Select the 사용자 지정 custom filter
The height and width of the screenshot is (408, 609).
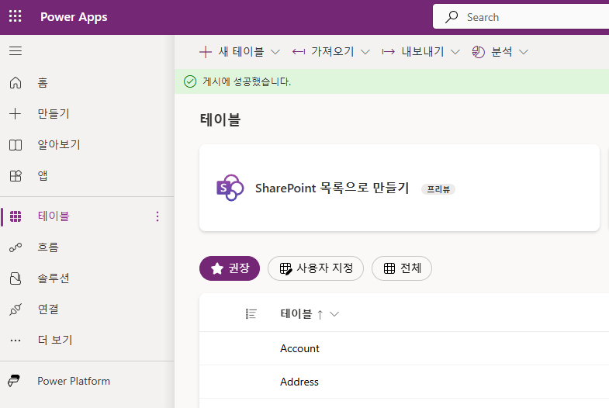click(316, 268)
